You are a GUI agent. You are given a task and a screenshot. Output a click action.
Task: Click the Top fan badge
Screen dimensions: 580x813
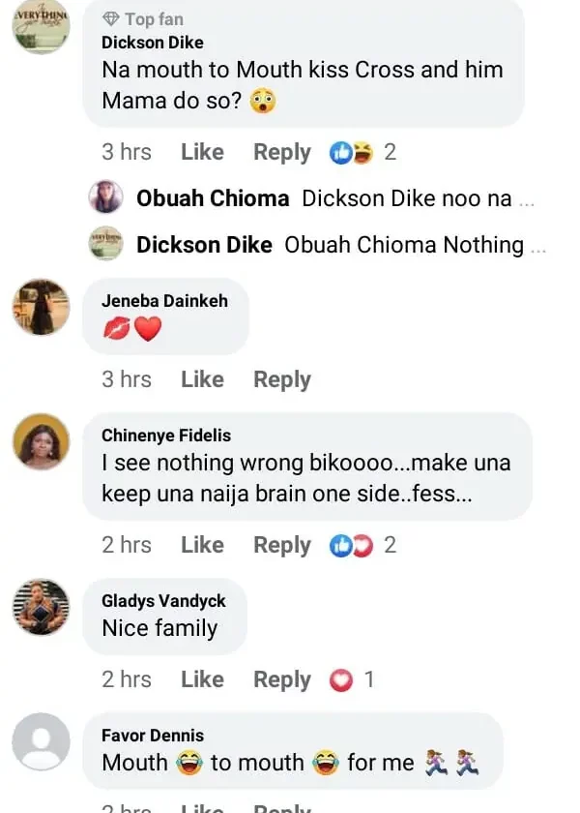(x=142, y=18)
